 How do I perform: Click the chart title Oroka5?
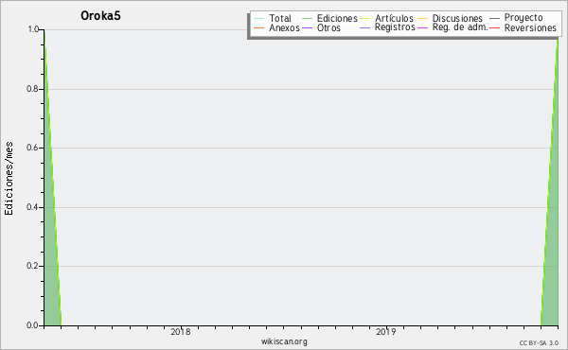pyautogui.click(x=100, y=16)
